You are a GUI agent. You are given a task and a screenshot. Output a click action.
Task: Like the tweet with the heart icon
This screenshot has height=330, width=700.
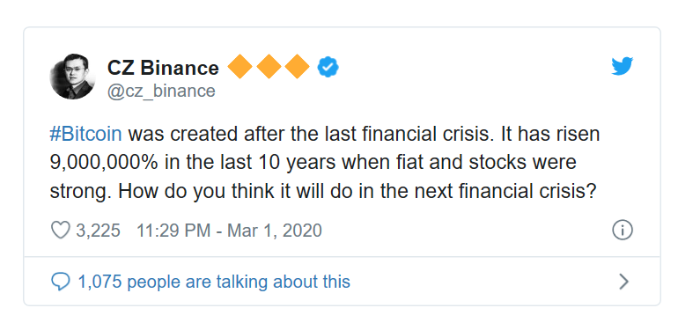[60, 231]
